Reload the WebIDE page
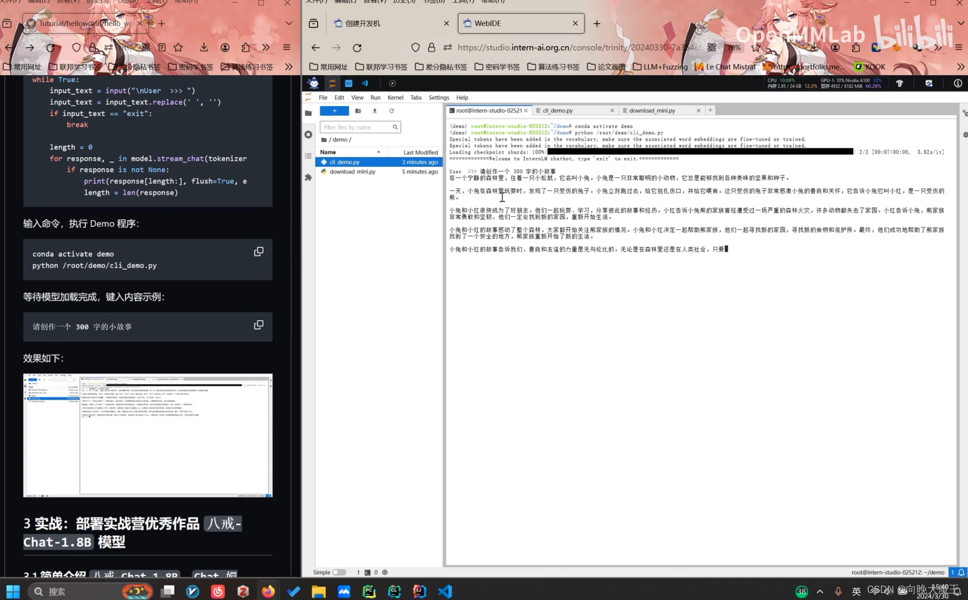Image resolution: width=968 pixels, height=600 pixels. point(357,48)
